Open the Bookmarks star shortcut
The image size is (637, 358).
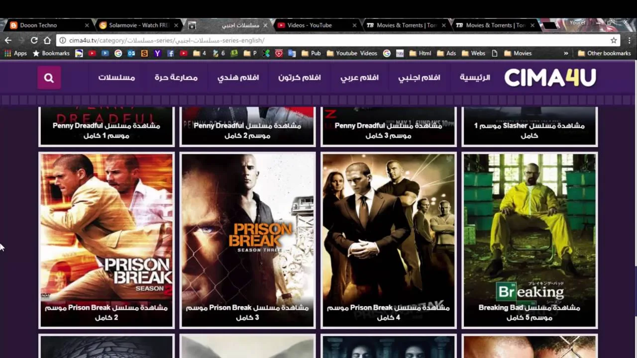(51, 53)
